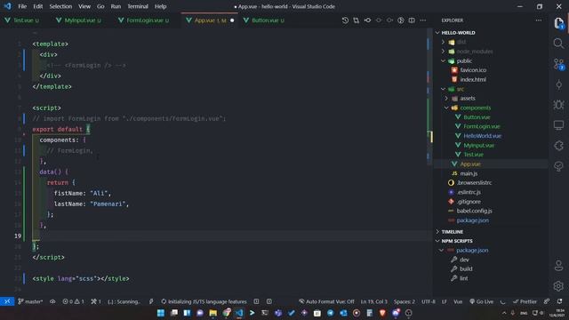The height and width of the screenshot is (320, 569).
Task: Click the Vue language mode indicator
Action: coord(458,301)
